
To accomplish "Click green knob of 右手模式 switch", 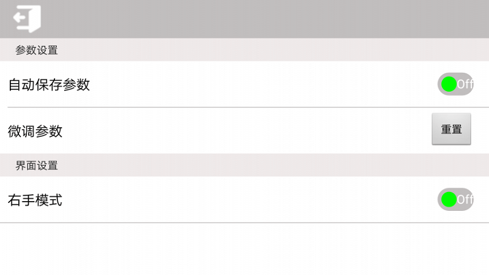I will tap(449, 199).
